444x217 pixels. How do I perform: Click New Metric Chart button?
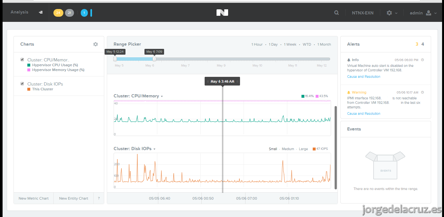(x=34, y=198)
